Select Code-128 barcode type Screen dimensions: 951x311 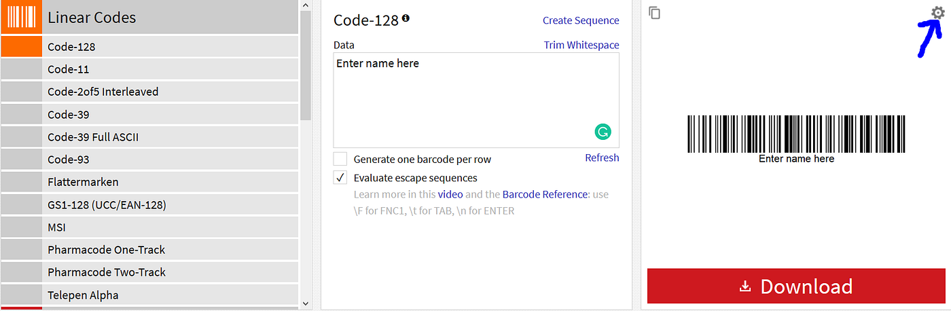click(149, 47)
